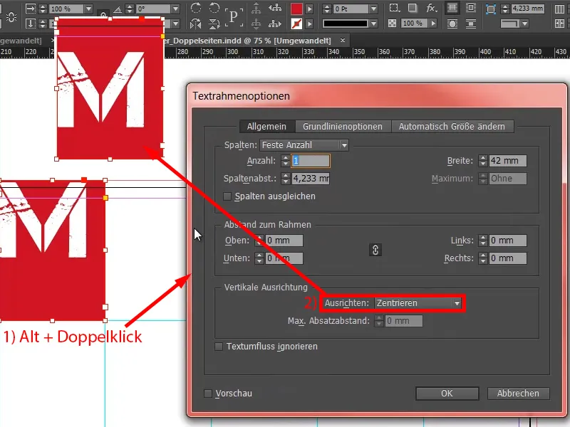Click the scale Y percentage icon

pos(31,24)
